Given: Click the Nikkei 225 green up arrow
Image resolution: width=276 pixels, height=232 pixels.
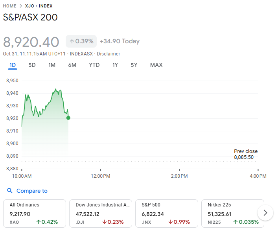Looking at the screenshot, I should click(x=236, y=222).
